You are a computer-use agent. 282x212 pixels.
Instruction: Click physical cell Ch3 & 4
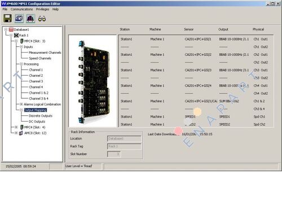[259, 109]
